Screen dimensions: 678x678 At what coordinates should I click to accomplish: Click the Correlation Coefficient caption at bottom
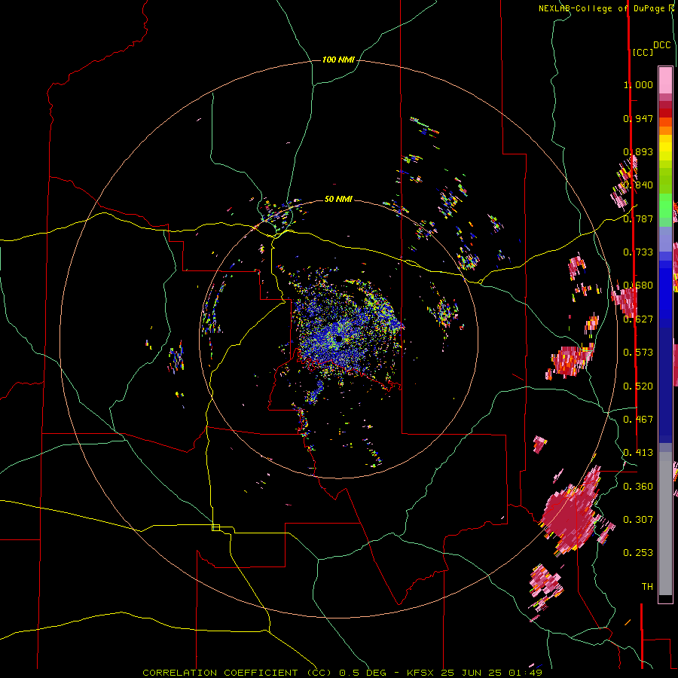[342, 673]
